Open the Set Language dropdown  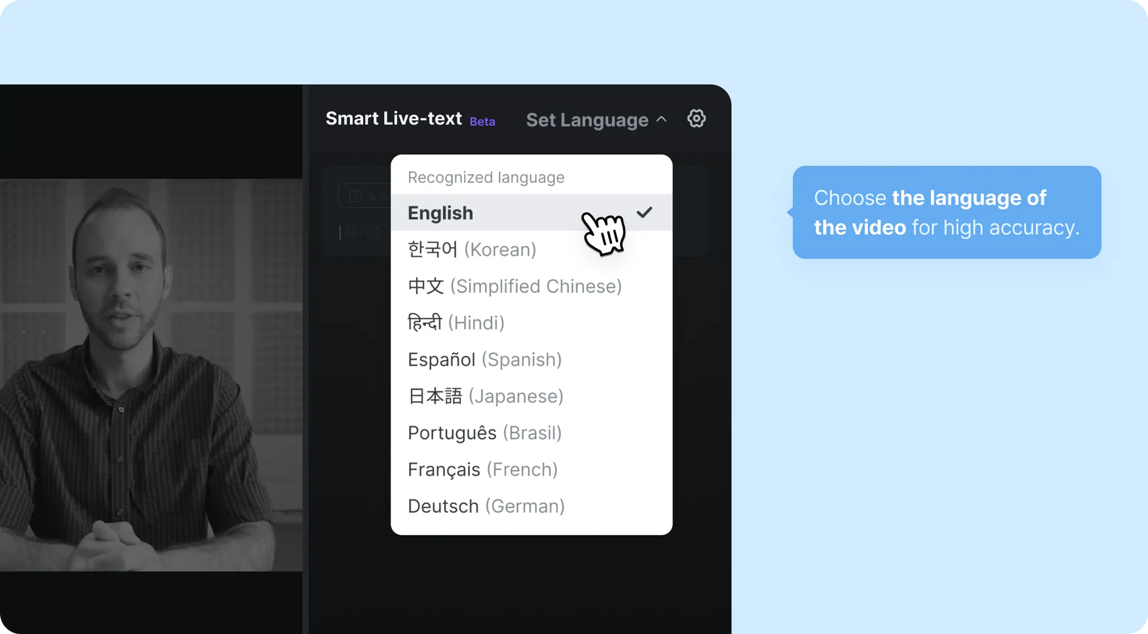[x=596, y=120]
